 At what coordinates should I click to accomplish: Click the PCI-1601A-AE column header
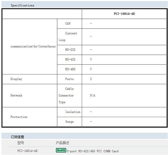coord(124,13)
